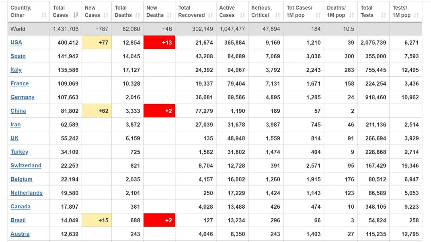
Task: Click Turkey active cases 31,802
Action: tap(236, 152)
